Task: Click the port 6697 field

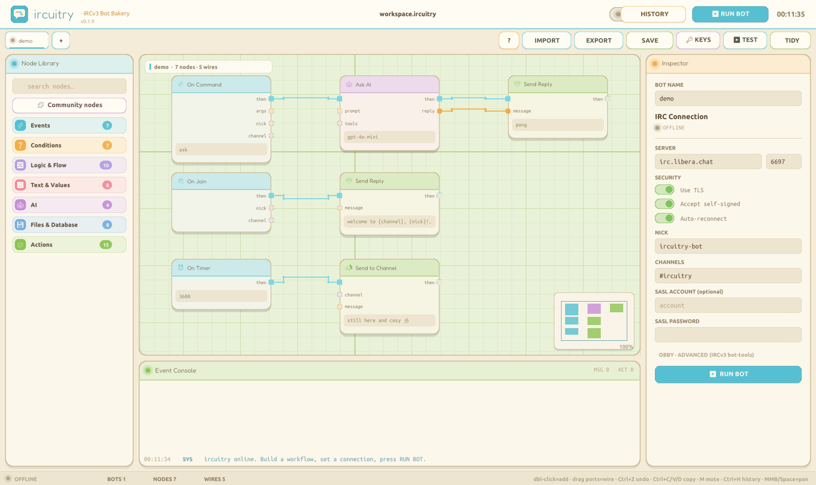Action: (784, 161)
